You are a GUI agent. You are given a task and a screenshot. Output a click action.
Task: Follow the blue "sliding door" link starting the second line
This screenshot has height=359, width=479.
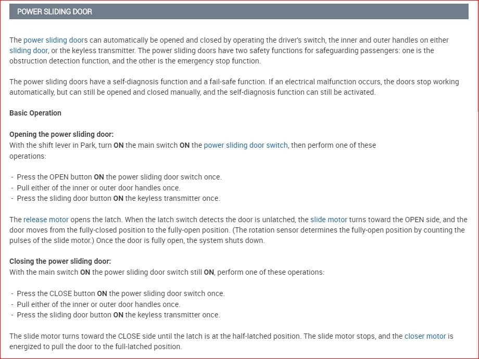29,50
